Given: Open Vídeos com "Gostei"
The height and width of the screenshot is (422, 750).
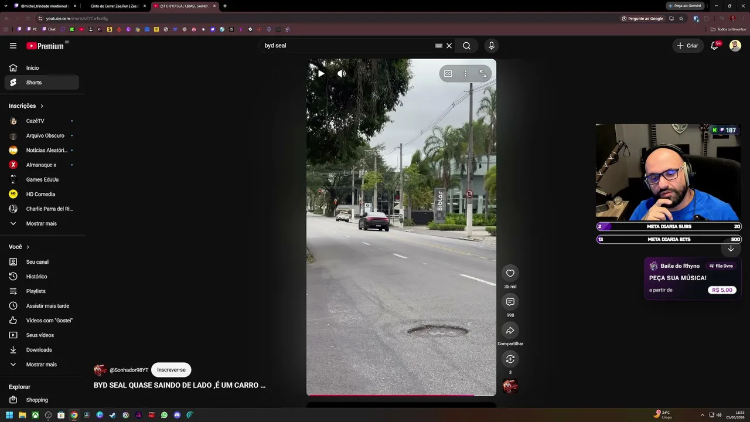Looking at the screenshot, I should pyautogui.click(x=42, y=321).
